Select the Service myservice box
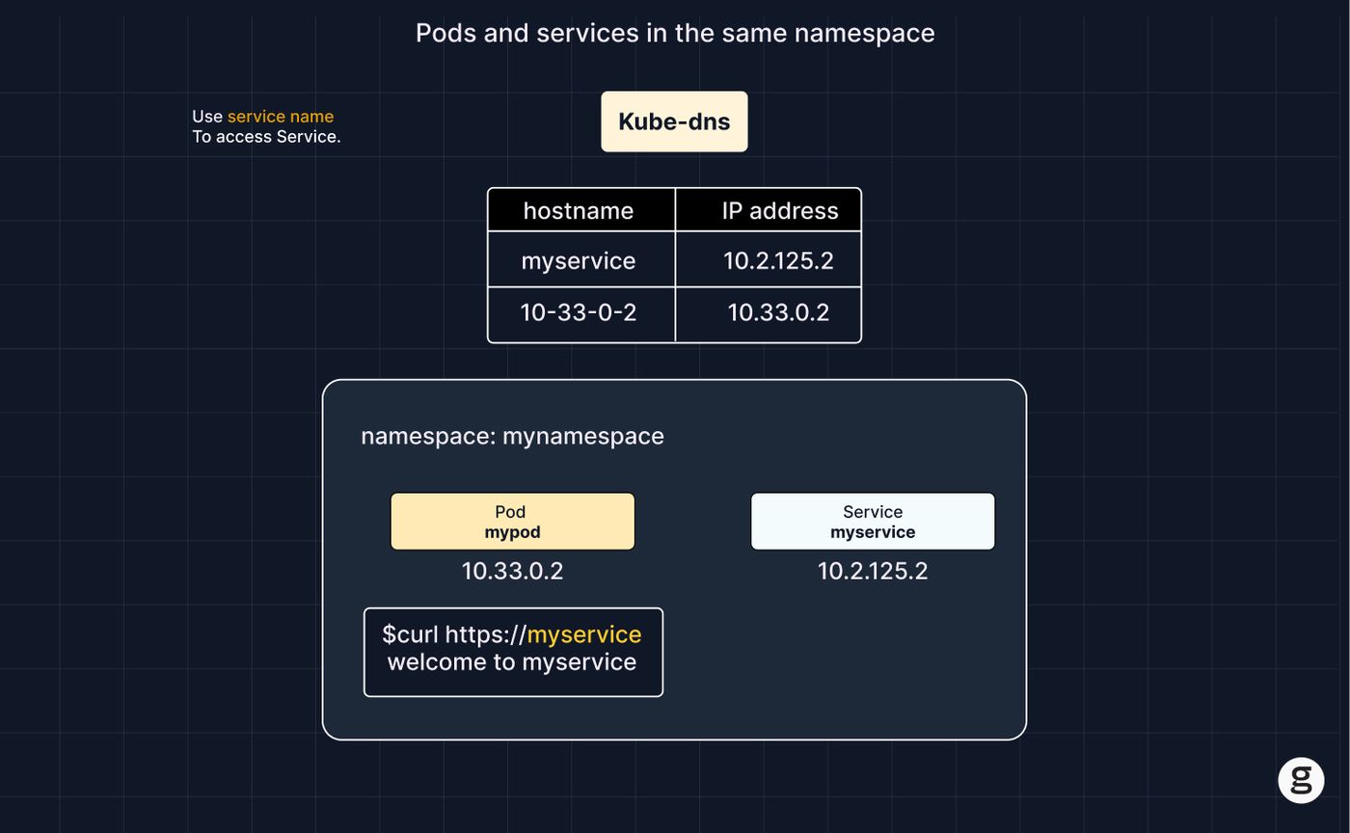Viewport: 1350px width, 833px height. tap(873, 522)
